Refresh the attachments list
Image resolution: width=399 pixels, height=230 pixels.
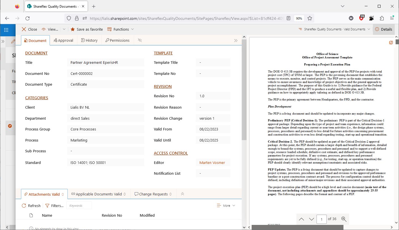coord(31,206)
